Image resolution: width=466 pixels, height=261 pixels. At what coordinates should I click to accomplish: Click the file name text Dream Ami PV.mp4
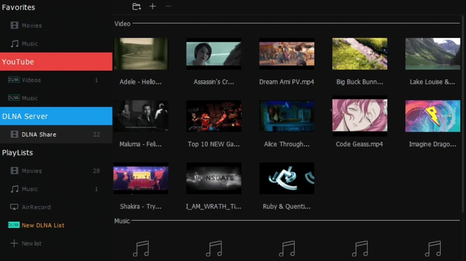click(x=287, y=82)
